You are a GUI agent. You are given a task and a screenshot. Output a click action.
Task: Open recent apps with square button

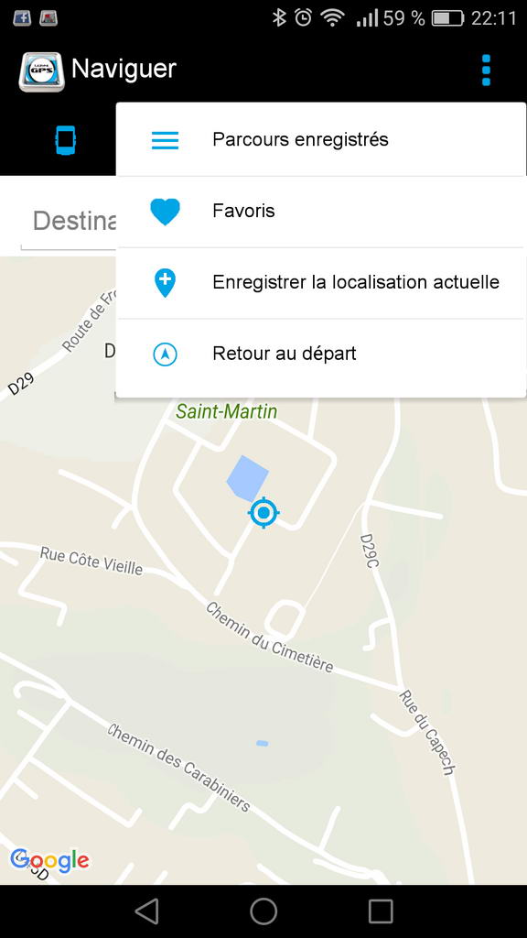[x=381, y=911]
